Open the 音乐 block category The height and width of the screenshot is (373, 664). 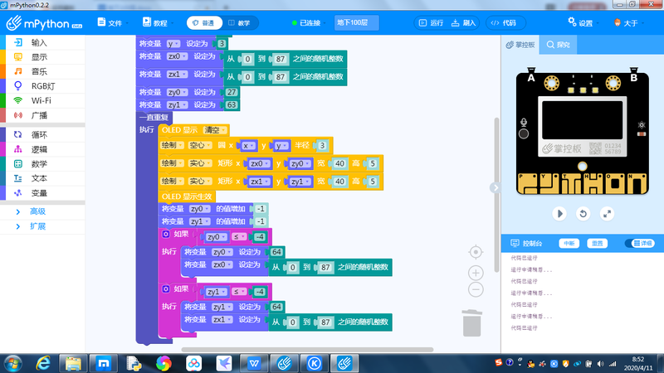pyautogui.click(x=39, y=71)
